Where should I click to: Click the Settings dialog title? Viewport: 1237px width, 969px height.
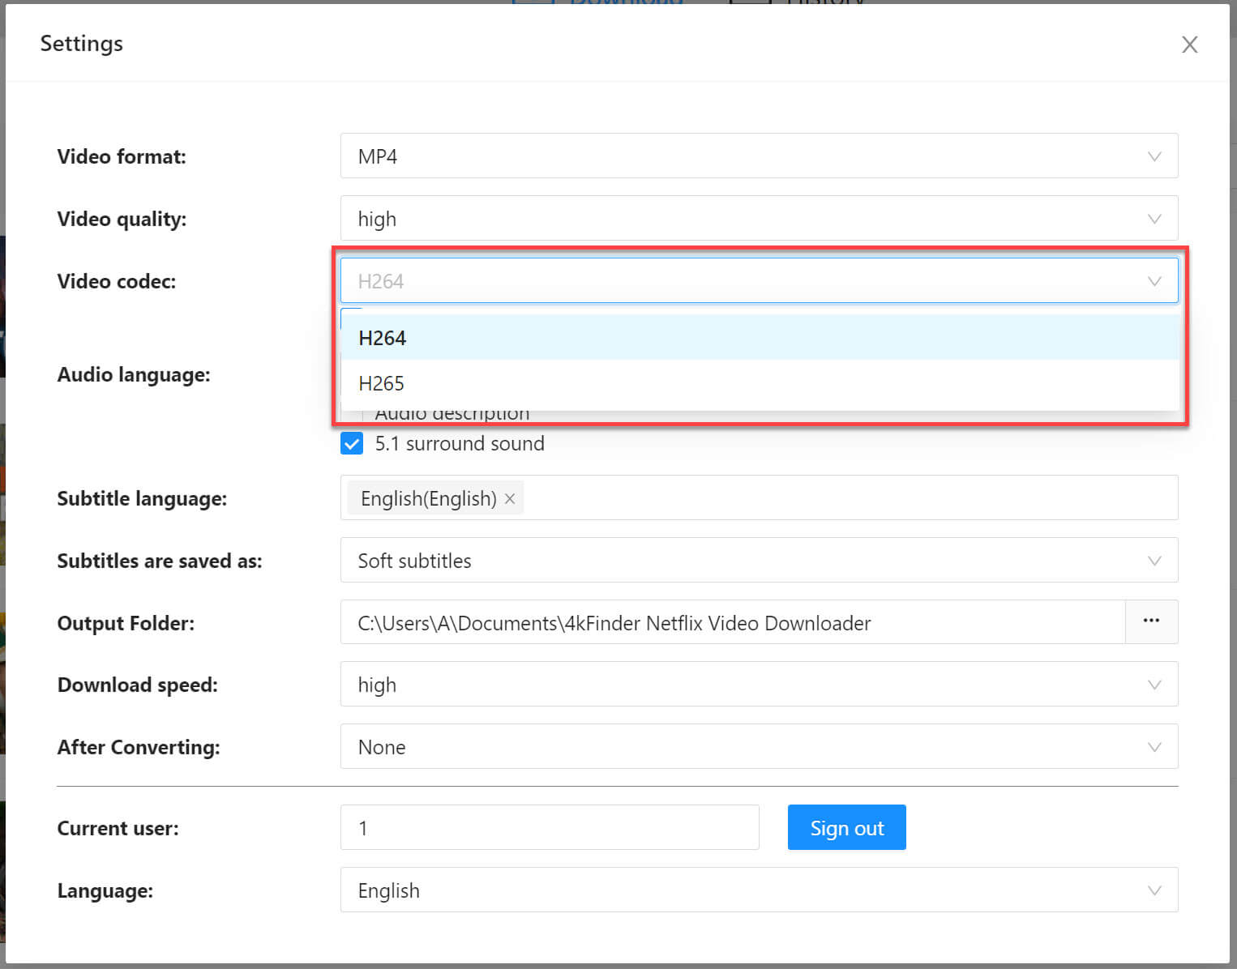(x=81, y=43)
